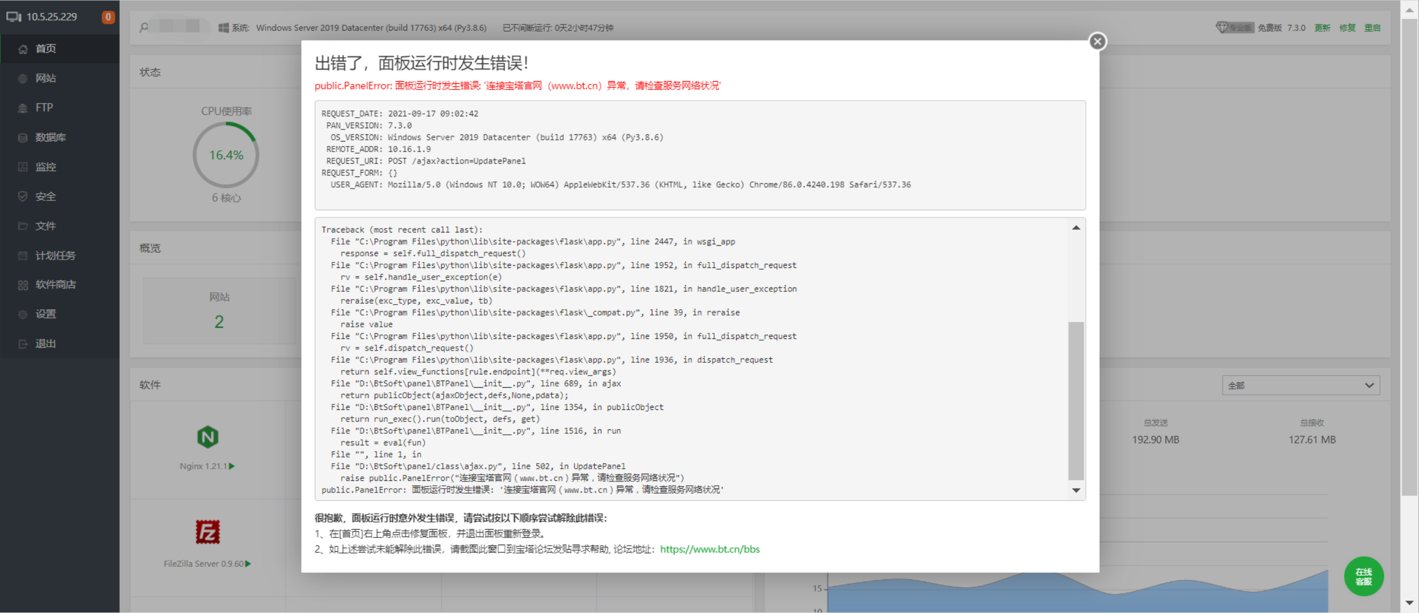This screenshot has height=613, width=1419.
Task: Click the Nginx logo icon
Action: coord(208,437)
